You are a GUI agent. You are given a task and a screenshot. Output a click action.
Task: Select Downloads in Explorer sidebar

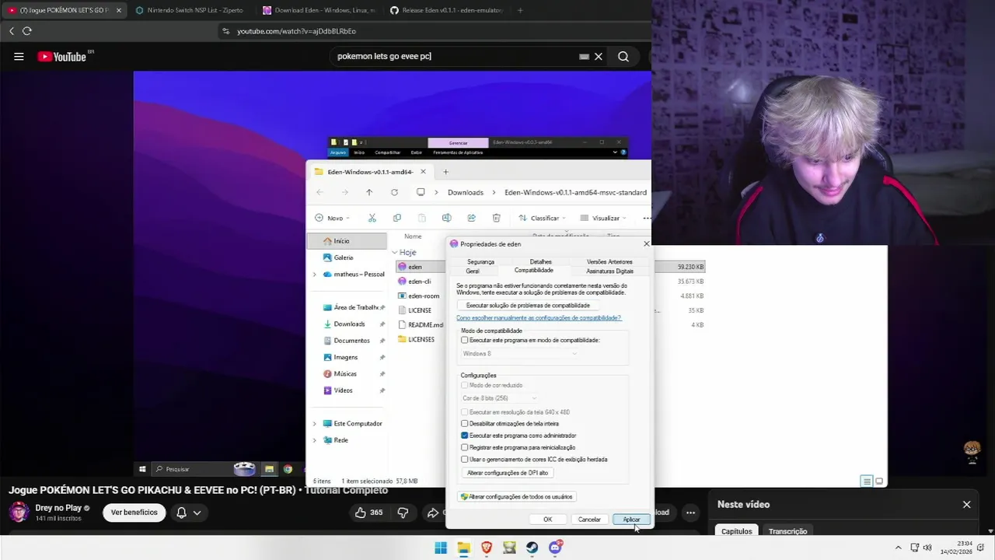point(349,324)
